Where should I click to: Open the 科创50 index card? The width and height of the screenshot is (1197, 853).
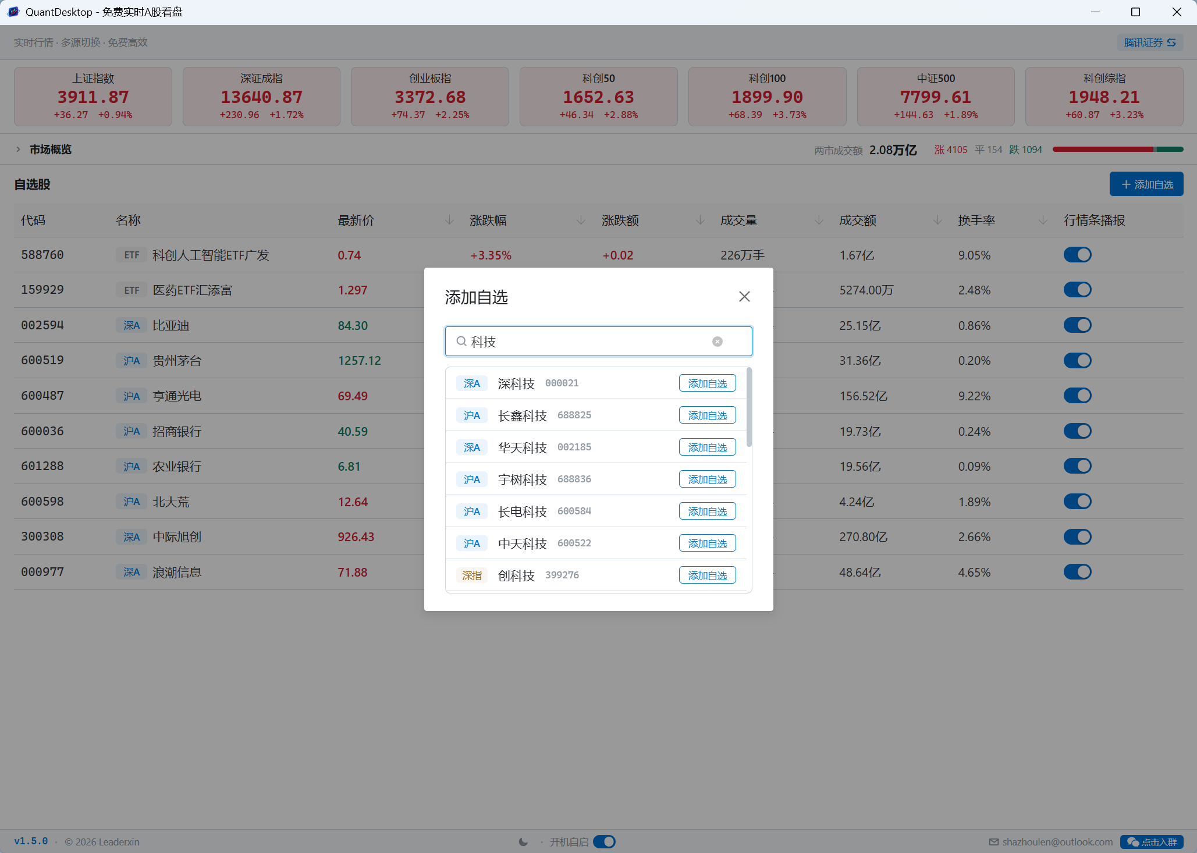coord(598,97)
